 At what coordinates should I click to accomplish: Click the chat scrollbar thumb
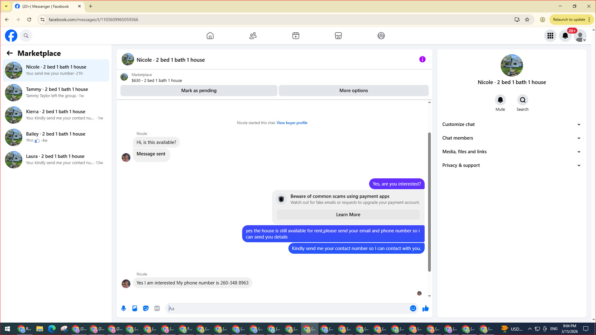click(x=429, y=202)
